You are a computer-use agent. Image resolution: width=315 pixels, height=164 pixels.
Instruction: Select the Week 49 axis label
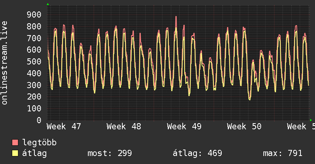[184, 127]
